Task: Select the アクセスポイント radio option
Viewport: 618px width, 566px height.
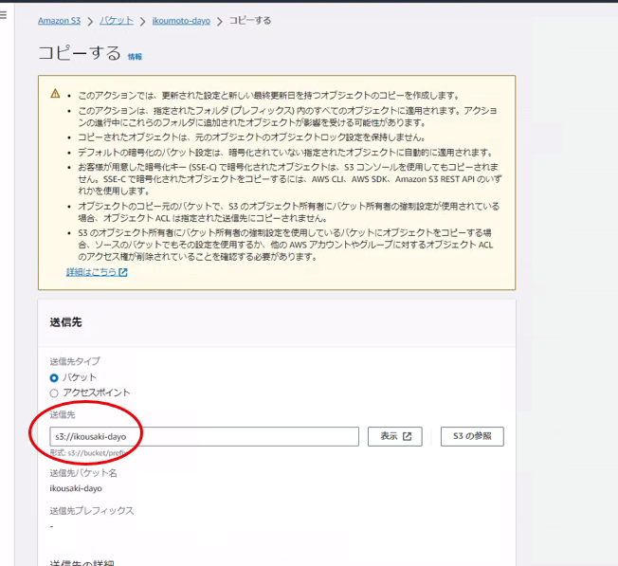Action: [x=54, y=393]
